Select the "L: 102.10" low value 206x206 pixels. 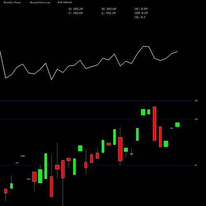(x=109, y=13)
